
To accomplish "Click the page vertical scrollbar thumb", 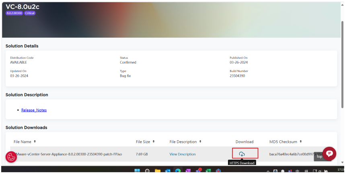I will 342,64.
